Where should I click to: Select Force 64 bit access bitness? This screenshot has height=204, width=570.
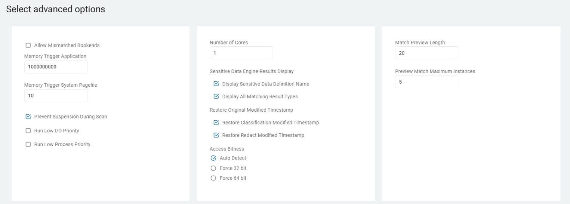213,178
